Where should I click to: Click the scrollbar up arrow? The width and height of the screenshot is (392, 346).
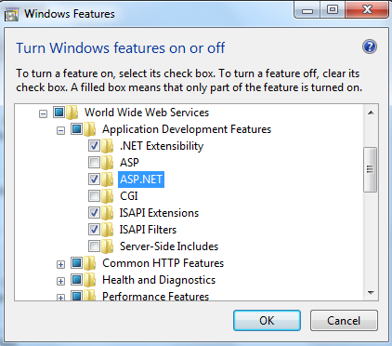coord(371,113)
